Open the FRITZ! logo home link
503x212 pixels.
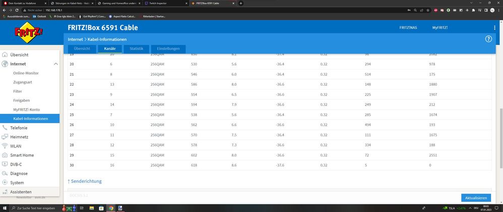[x=28, y=32]
